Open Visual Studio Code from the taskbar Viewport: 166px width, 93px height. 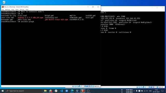click(61, 91)
